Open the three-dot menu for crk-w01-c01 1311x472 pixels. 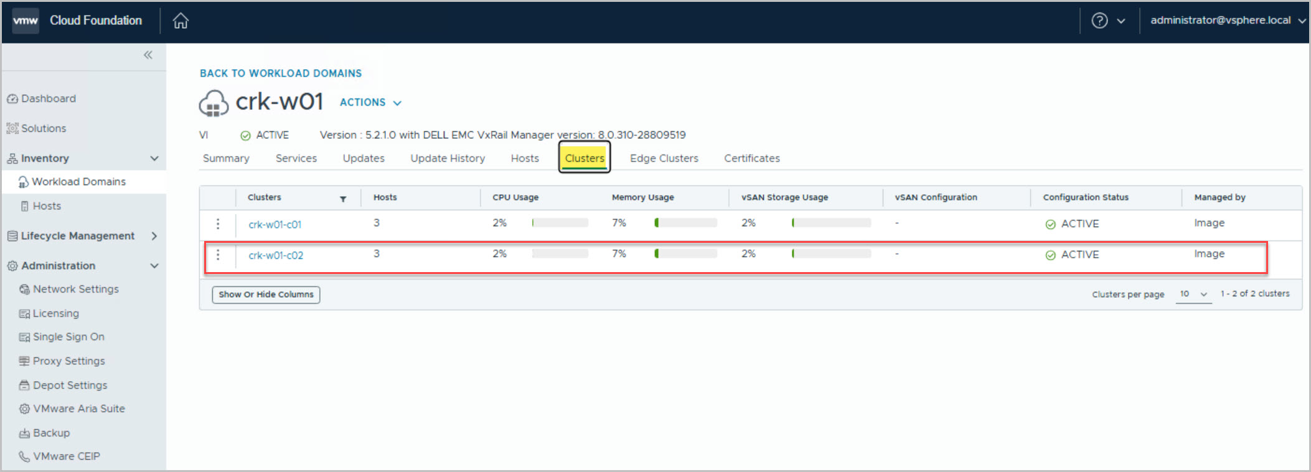[218, 224]
